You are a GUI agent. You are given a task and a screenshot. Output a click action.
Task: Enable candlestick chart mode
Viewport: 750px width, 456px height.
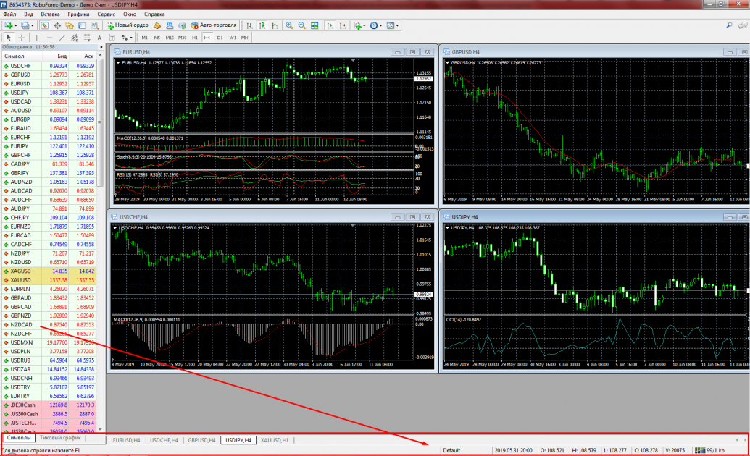pos(263,25)
